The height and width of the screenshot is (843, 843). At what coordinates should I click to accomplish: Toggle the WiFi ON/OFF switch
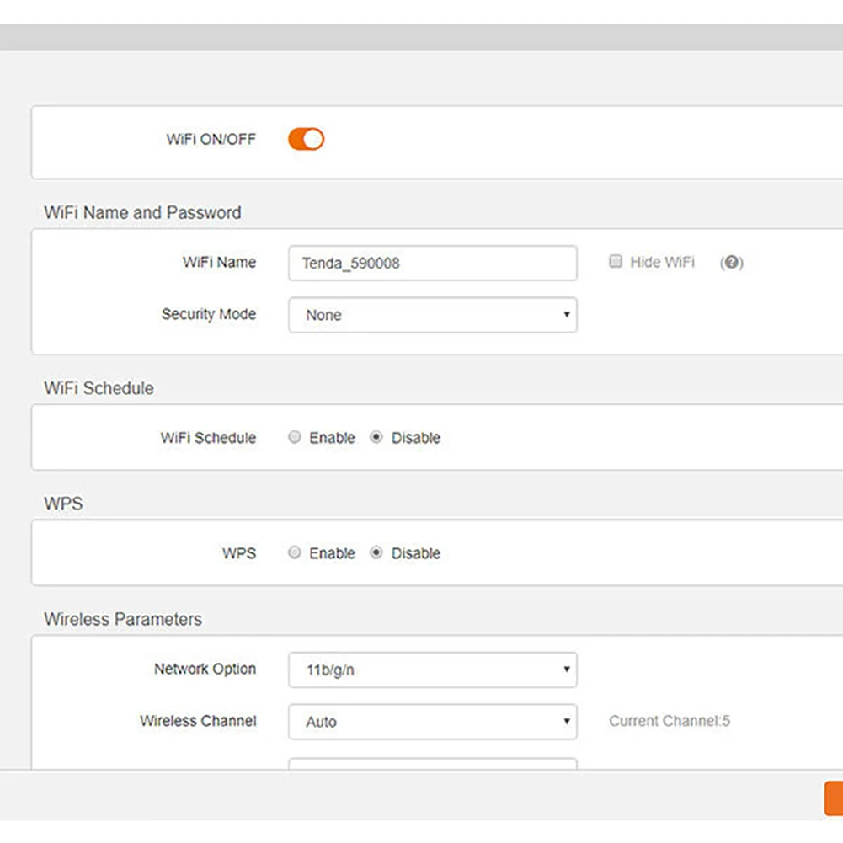(306, 139)
